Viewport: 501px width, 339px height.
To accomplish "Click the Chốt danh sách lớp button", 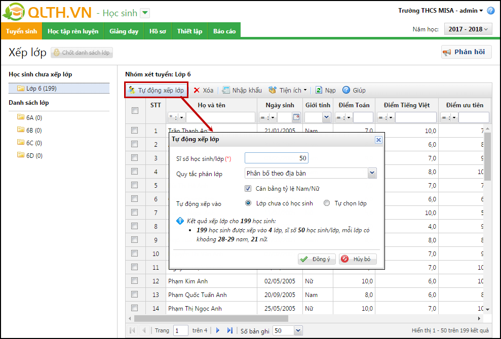I will pyautogui.click(x=82, y=53).
